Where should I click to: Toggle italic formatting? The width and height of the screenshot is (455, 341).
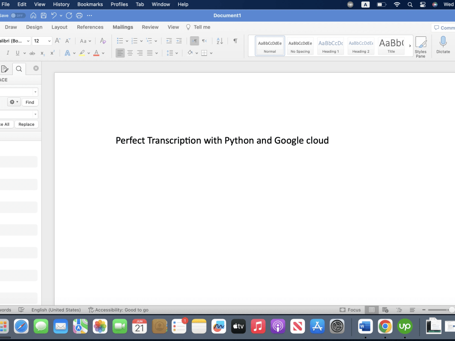pos(8,53)
